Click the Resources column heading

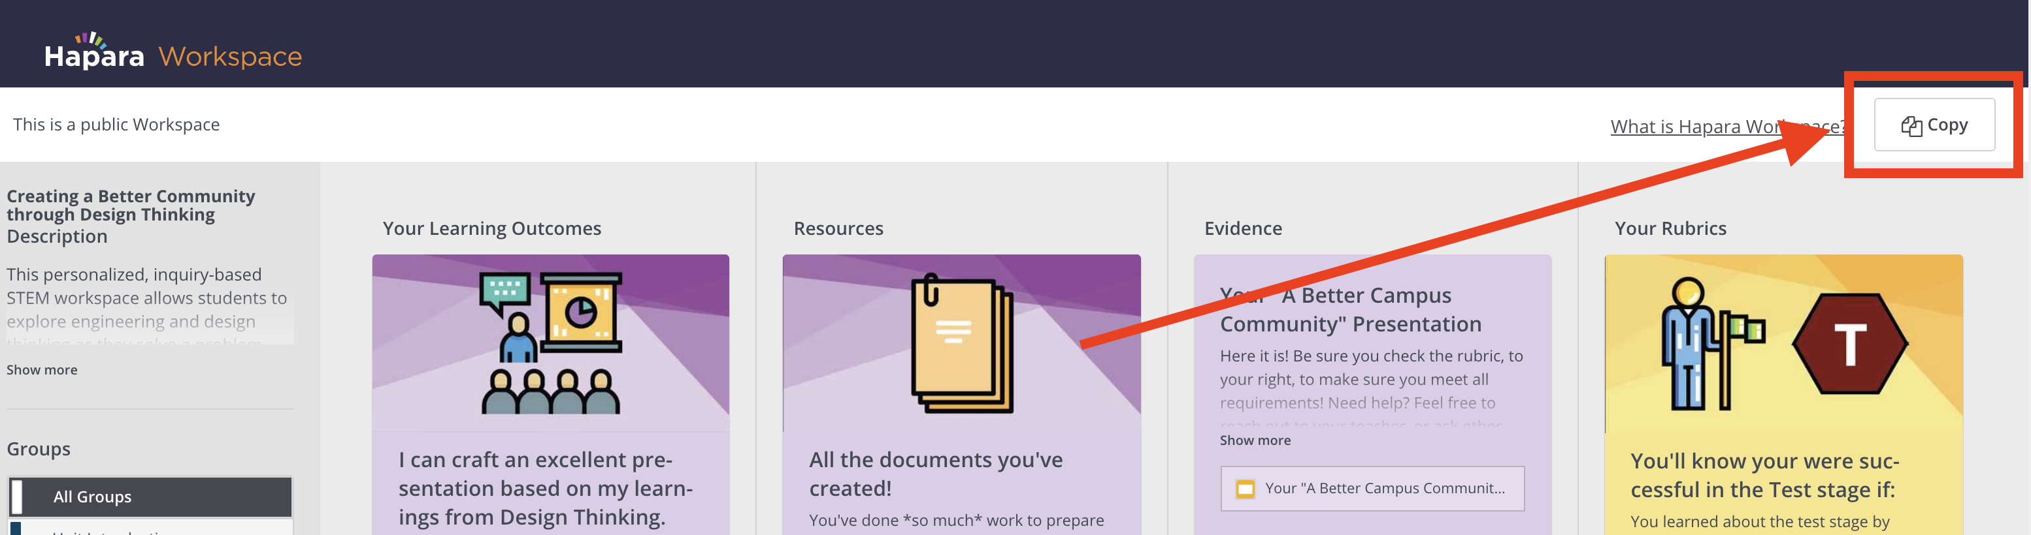point(838,228)
